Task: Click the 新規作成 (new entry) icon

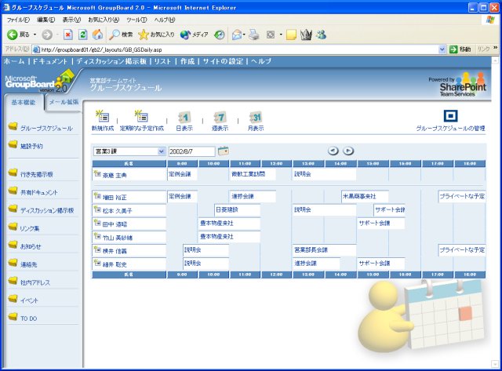Action: 102,117
